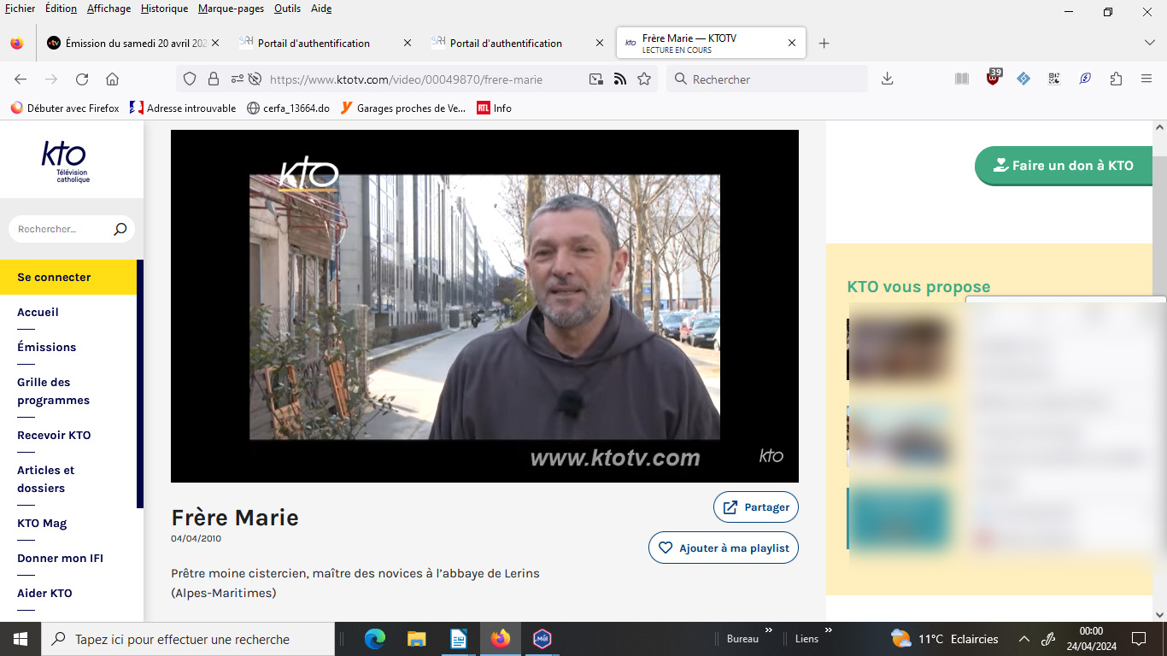Image resolution: width=1167 pixels, height=656 pixels.
Task: Click the Partager button
Action: (756, 507)
